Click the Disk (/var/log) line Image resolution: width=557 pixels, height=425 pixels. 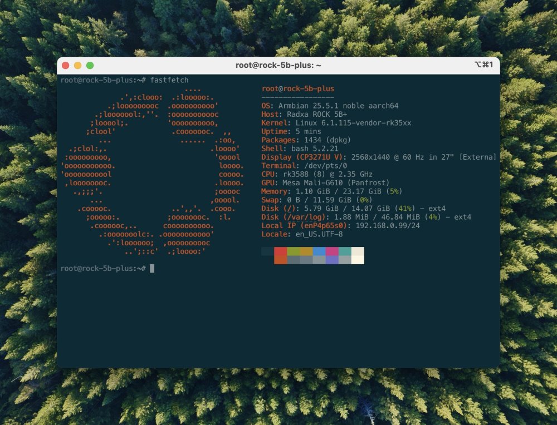367,217
